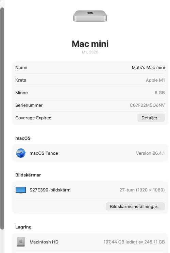Click the Version 26.4.1 text
The width and height of the screenshot is (170, 253).
click(x=150, y=153)
